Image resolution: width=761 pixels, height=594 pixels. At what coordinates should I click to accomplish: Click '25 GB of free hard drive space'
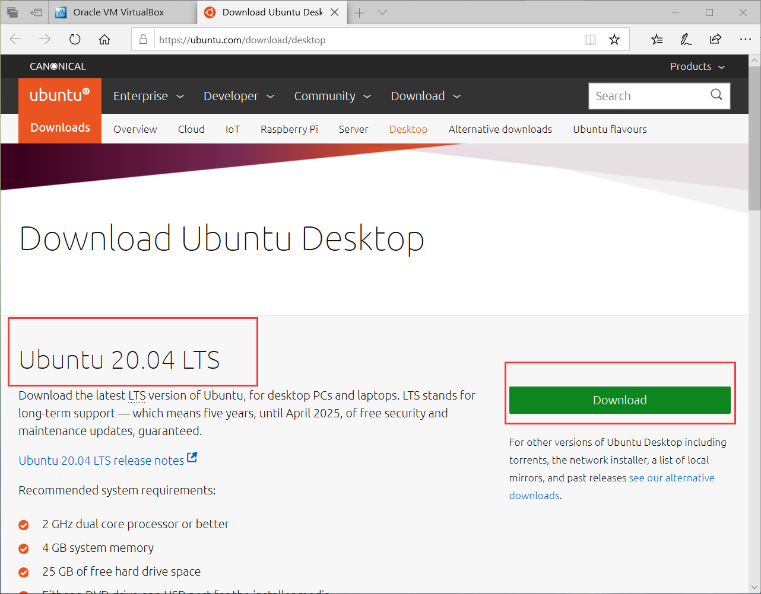click(x=122, y=571)
